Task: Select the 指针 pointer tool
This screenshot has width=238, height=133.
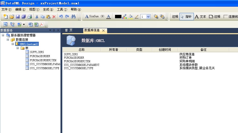Action: 187,16
